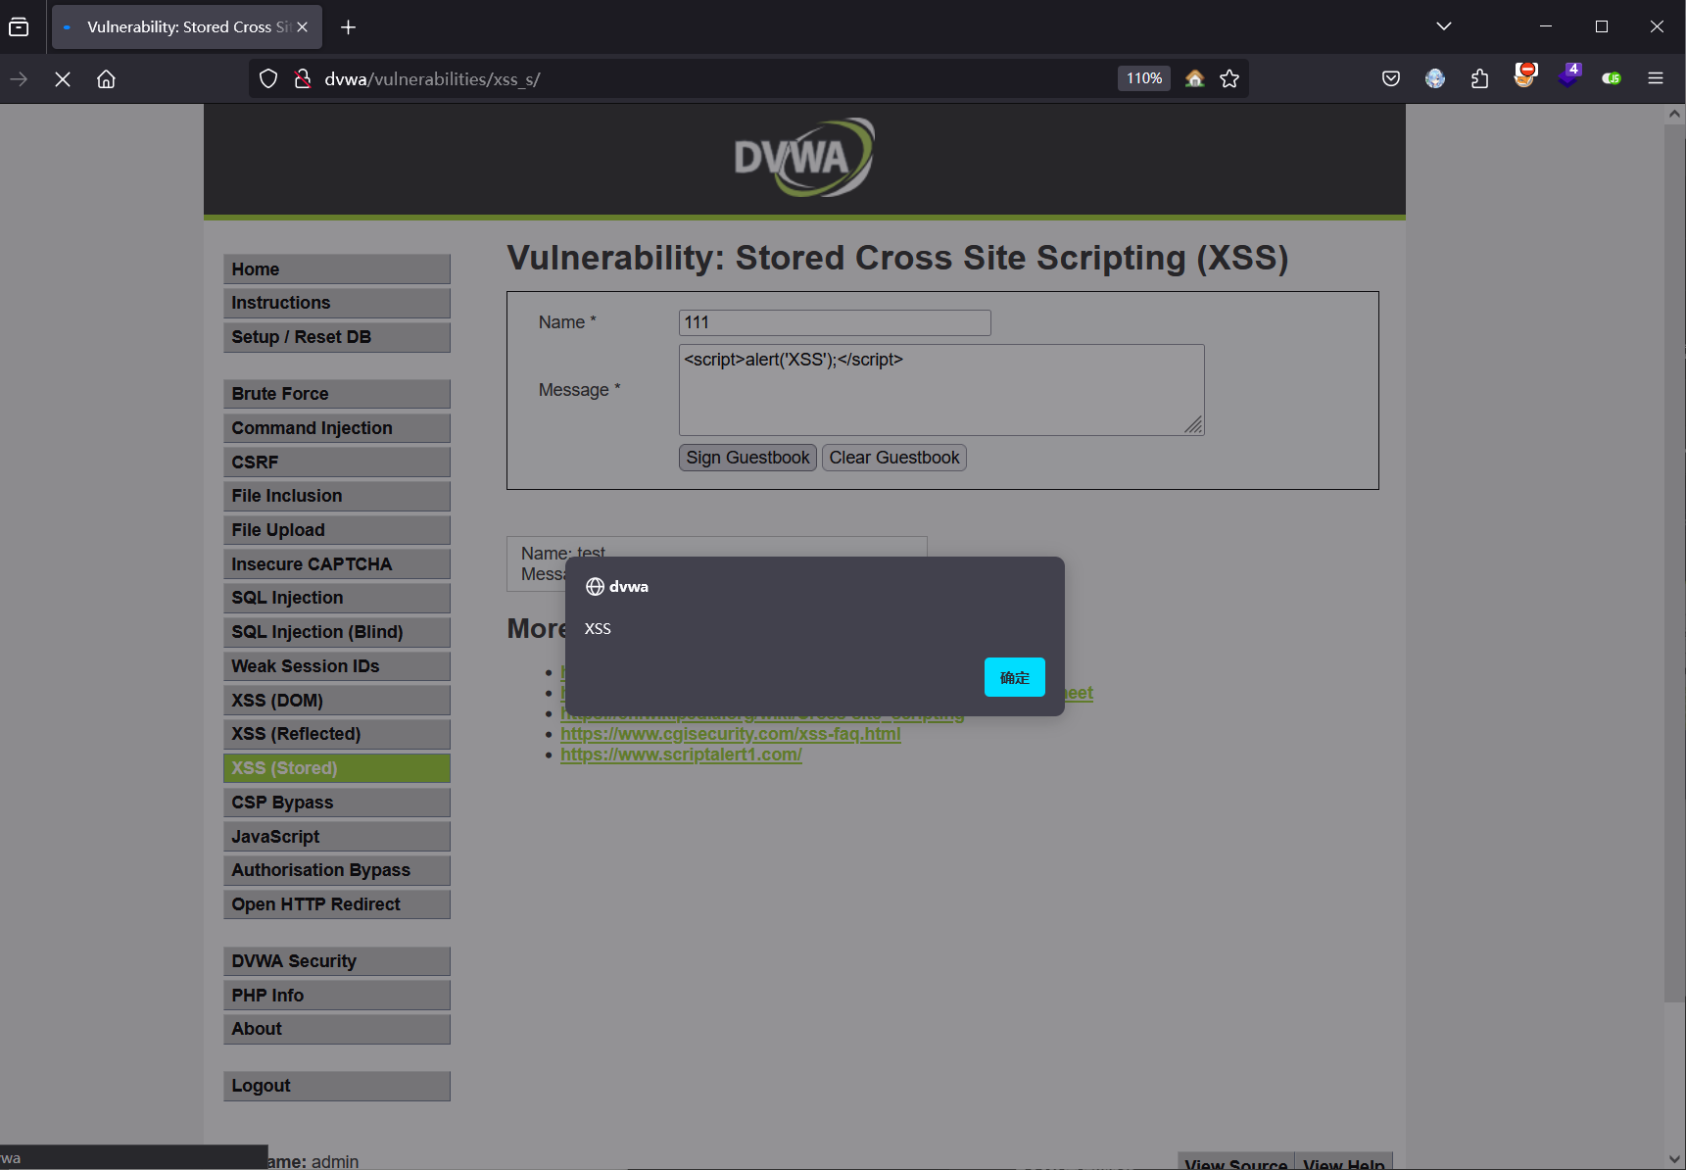Open the purple extension with badge 4
1686x1170 pixels.
(1569, 76)
